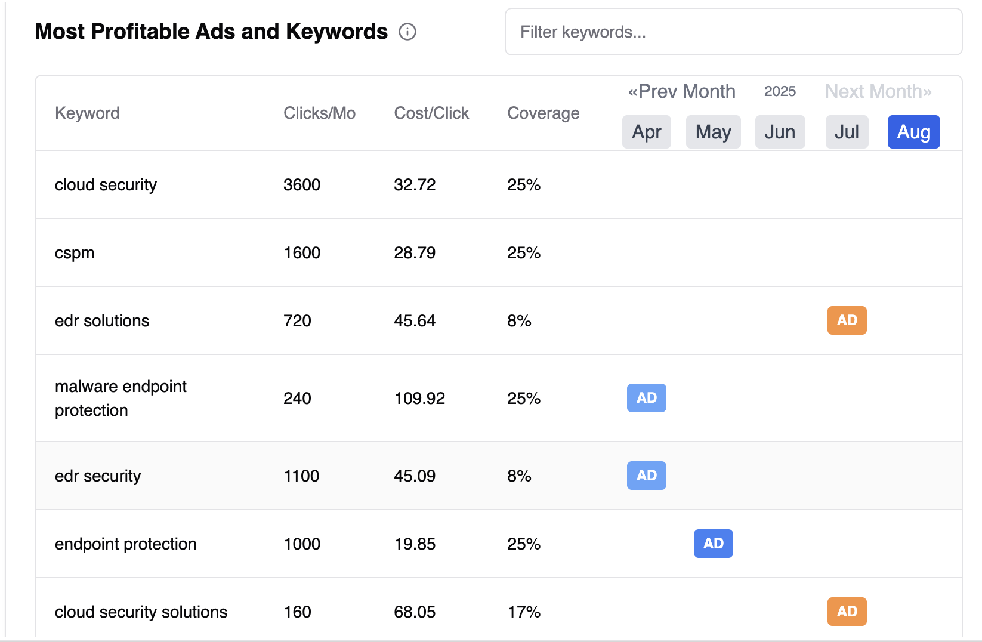Open AD badge for malware endpoint protection
The image size is (982, 642).
(646, 398)
